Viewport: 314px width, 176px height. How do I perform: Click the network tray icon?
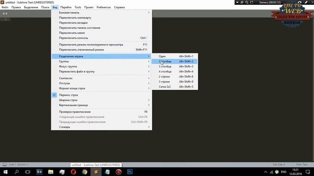(271, 172)
